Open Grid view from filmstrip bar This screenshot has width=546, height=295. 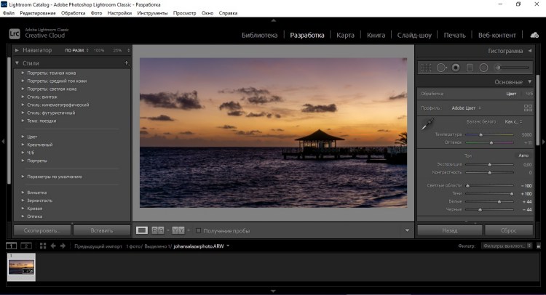coord(43,246)
